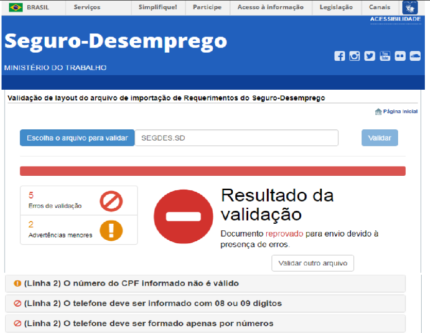Open the YouTube social icon
The image size is (430, 333).
(385, 56)
